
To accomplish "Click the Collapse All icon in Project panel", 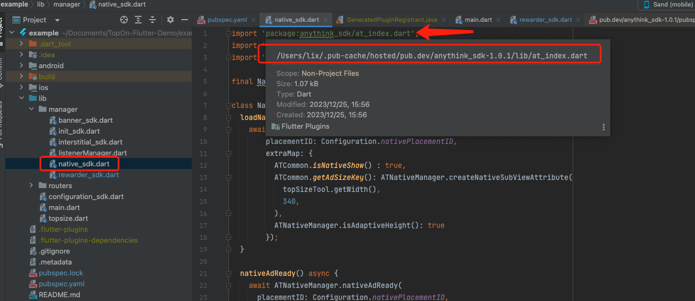I will (x=152, y=20).
